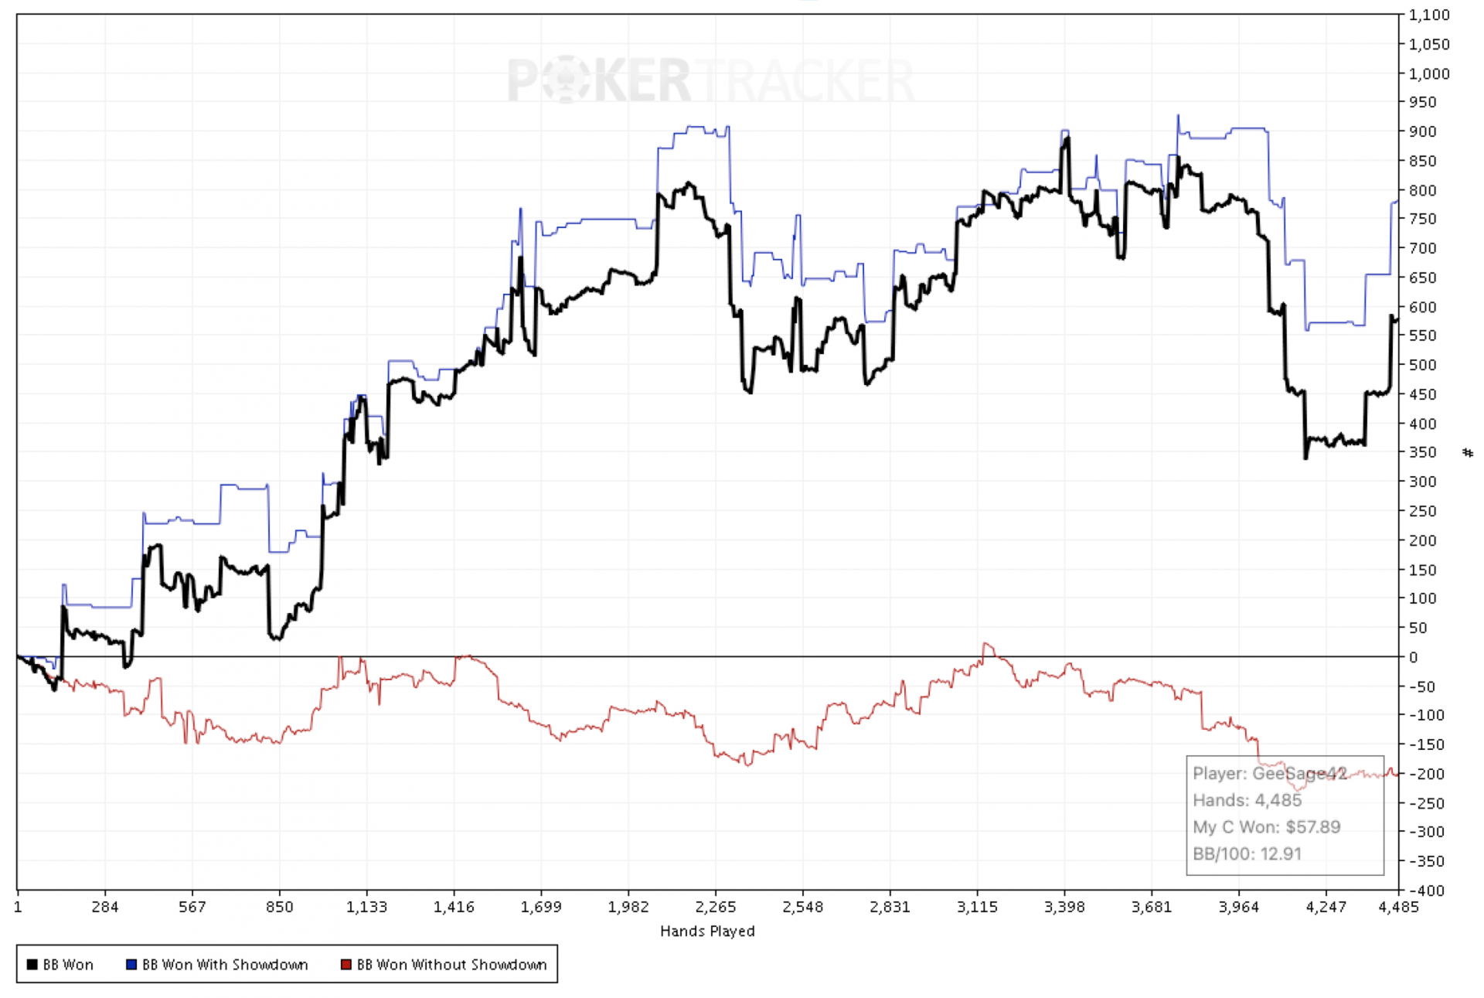Click the red Without Showdown legend swatch
Image resolution: width=1484 pixels, height=998 pixels.
(346, 965)
